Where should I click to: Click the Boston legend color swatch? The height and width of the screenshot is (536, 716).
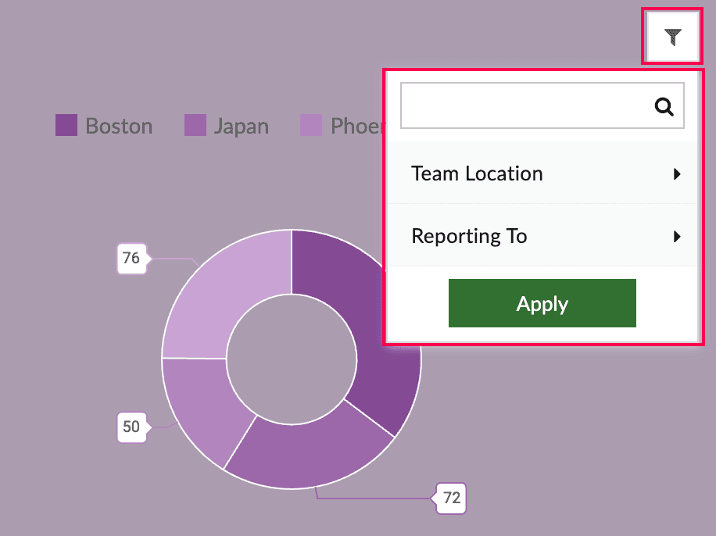[x=66, y=125]
